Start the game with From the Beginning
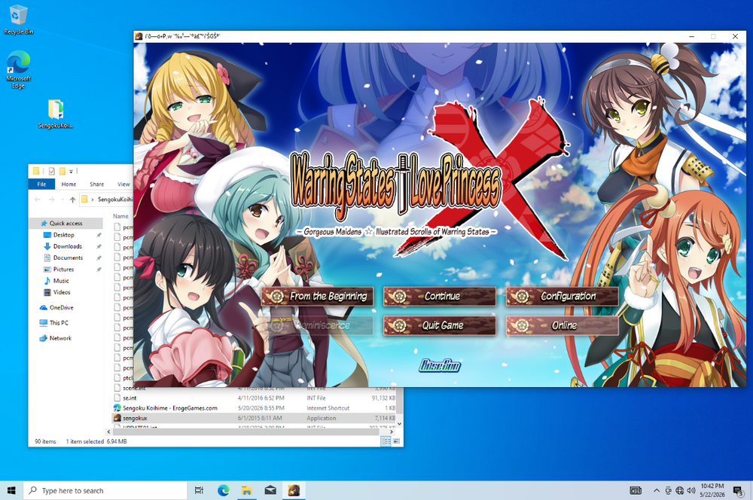This screenshot has width=753, height=500. point(319,297)
